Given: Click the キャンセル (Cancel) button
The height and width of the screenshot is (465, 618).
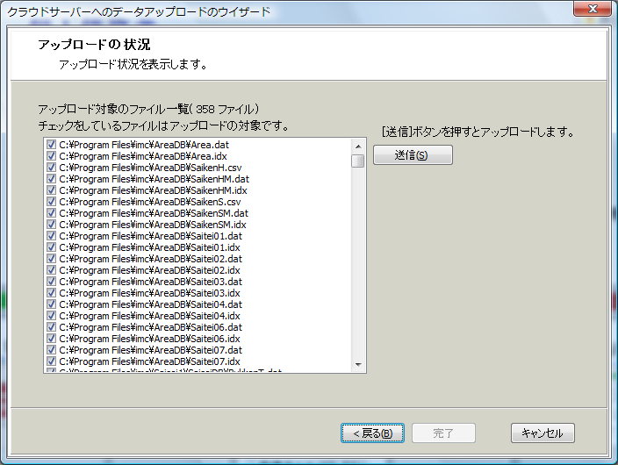Looking at the screenshot, I should point(543,433).
